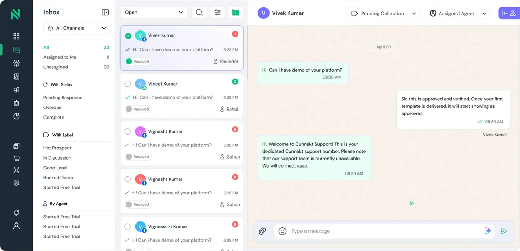This screenshot has width=520, height=251.
Task: Open the AI assistant sparkle icon in message bar
Action: click(488, 230)
